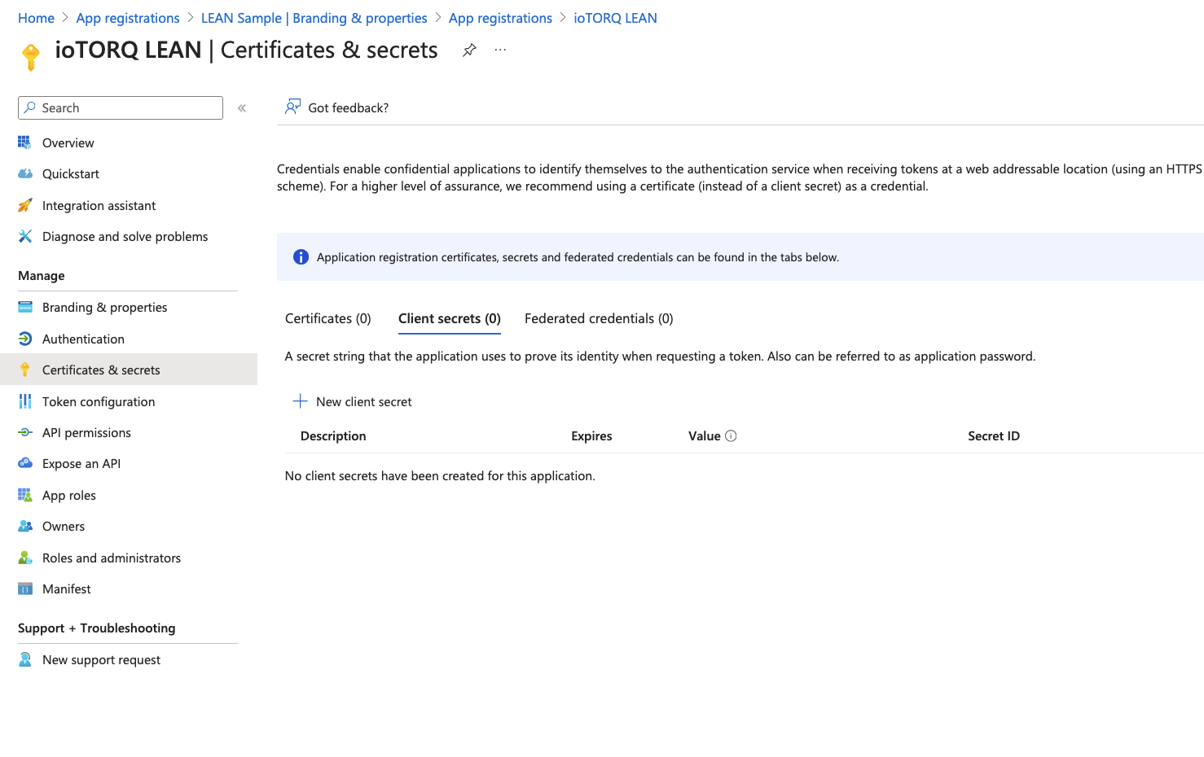This screenshot has height=757, width=1204.
Task: Click the New client secret button
Action: tap(352, 401)
